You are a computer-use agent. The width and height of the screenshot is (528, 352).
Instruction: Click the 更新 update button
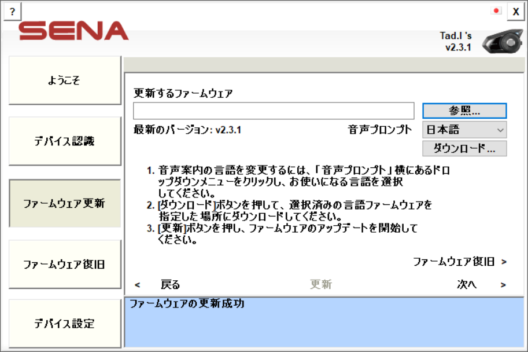click(320, 285)
